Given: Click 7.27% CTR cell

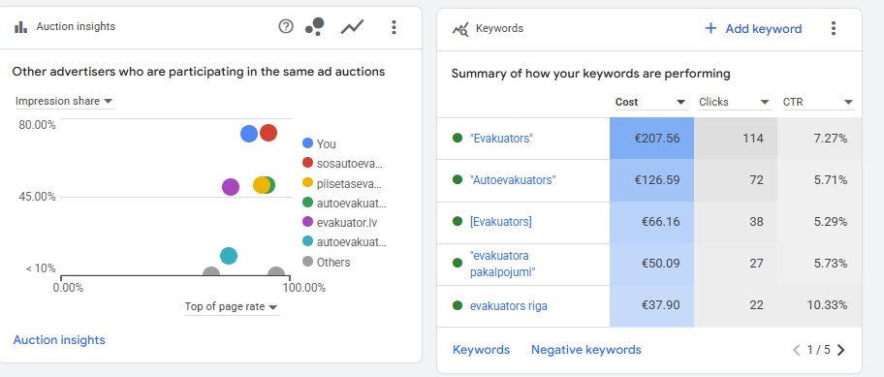Looking at the screenshot, I should point(820,138).
